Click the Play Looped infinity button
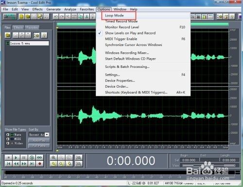Screen dimensions: 243x187 (x=39, y=157)
